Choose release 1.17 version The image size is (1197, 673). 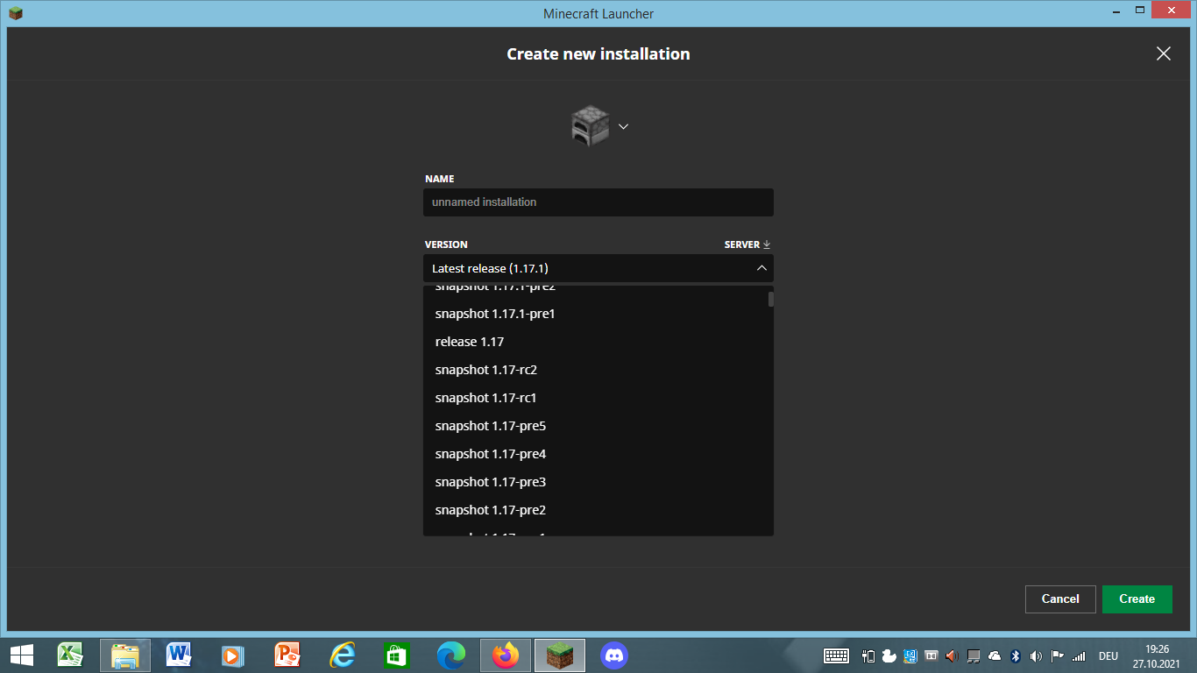(470, 342)
